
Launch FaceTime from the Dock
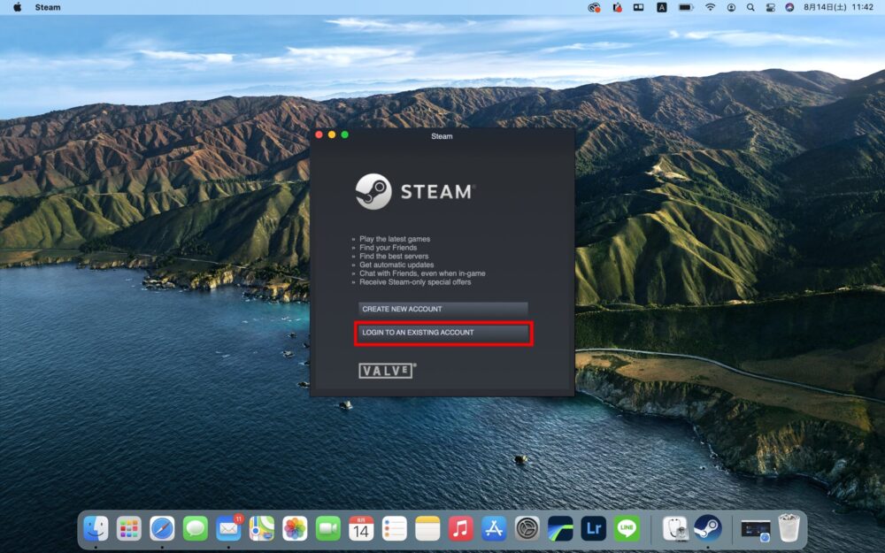(x=328, y=529)
